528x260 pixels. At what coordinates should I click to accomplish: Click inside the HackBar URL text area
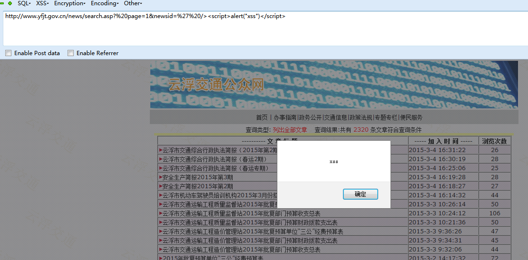265,28
